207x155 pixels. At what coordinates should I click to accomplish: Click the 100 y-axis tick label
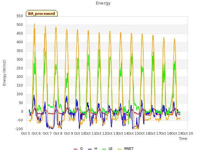20,94
